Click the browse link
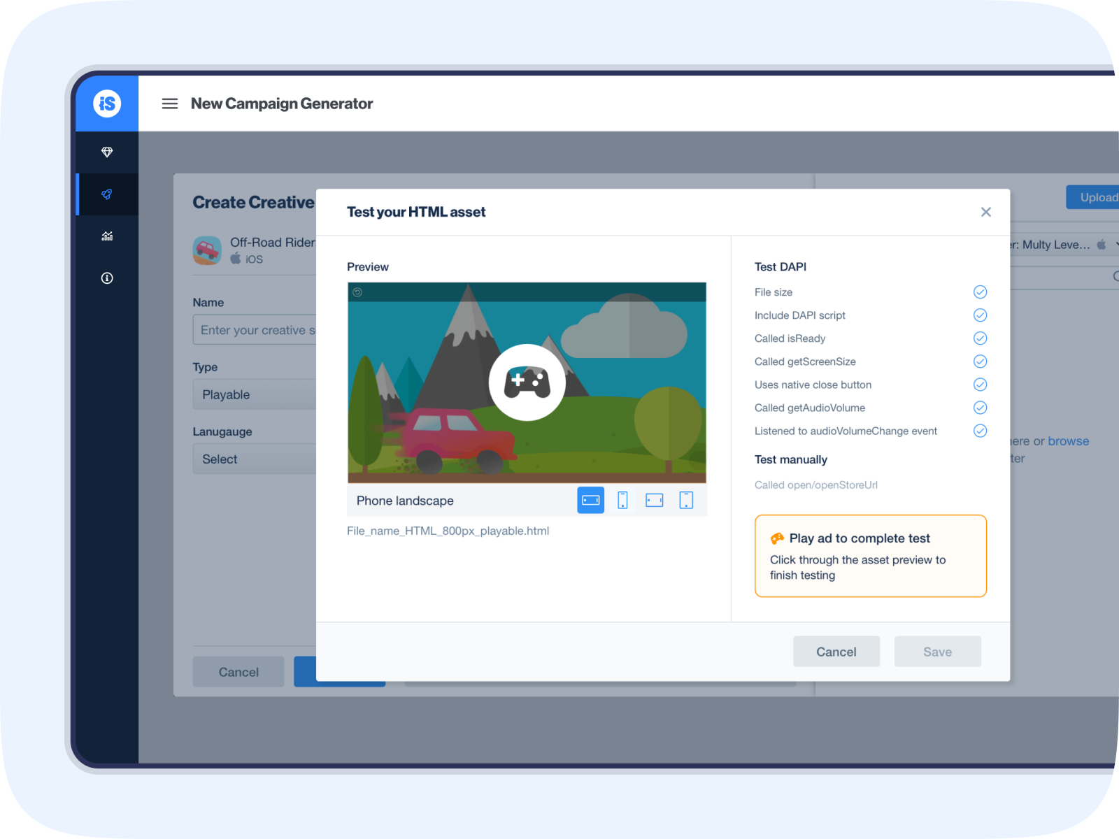The image size is (1119, 839). 1069,441
